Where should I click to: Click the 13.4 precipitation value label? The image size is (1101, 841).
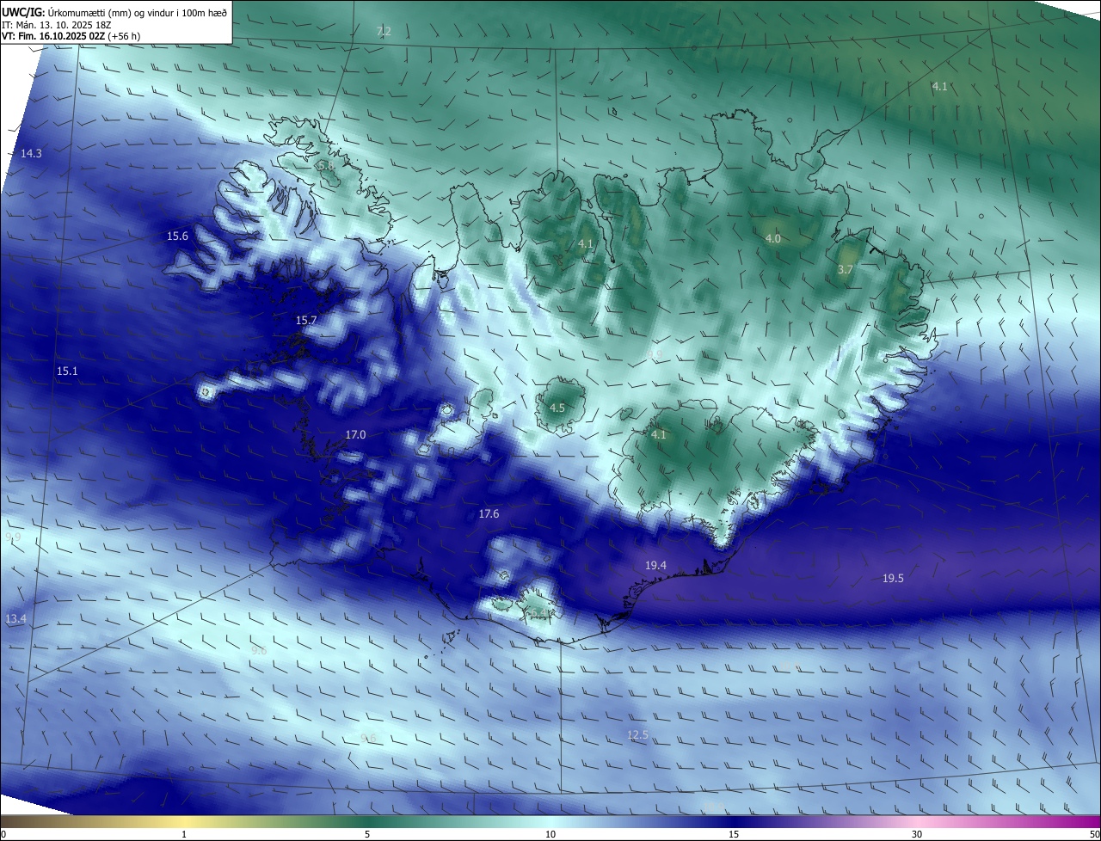pos(15,619)
